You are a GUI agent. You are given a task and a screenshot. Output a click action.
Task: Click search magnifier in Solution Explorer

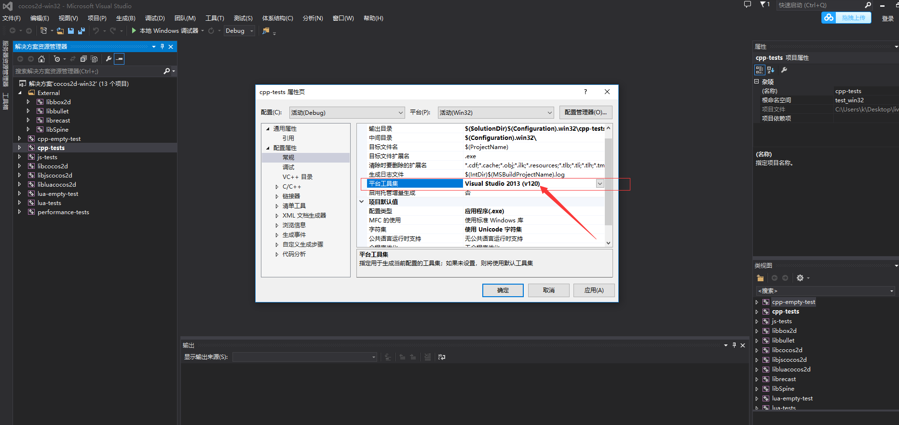coord(167,71)
